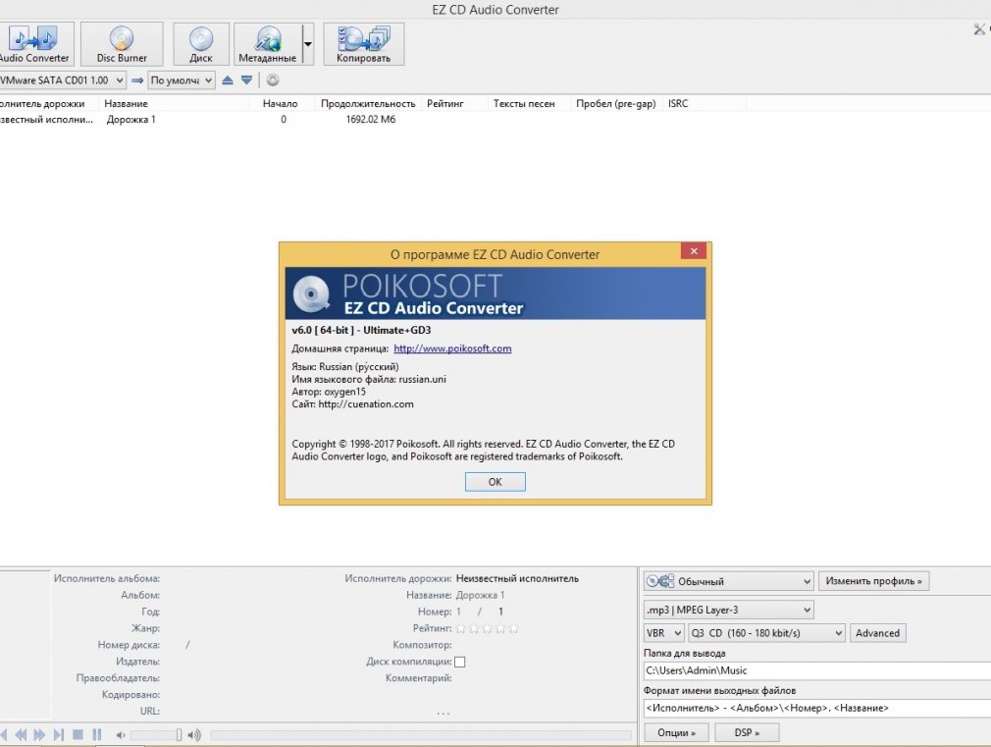Image resolution: width=991 pixels, height=747 pixels.
Task: Click the tools icon at top right
Action: (x=979, y=29)
